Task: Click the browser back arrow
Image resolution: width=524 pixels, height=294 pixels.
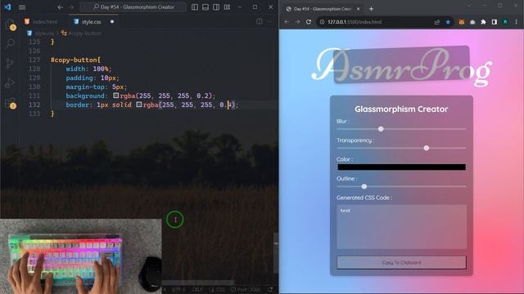Action: [287, 22]
